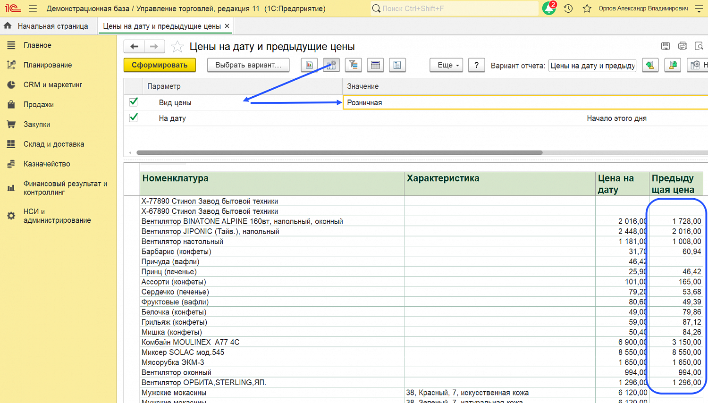Viewport: 708px width, 403px height.
Task: Click the Сформировать button
Action: coord(160,65)
